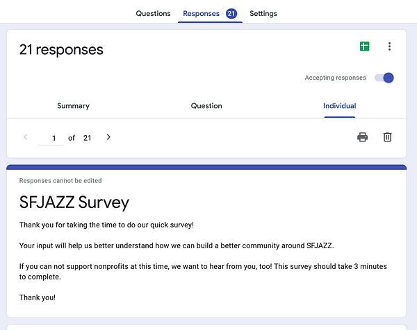
Task: Click 'Responses cannot be edited' notice
Action: [60, 181]
